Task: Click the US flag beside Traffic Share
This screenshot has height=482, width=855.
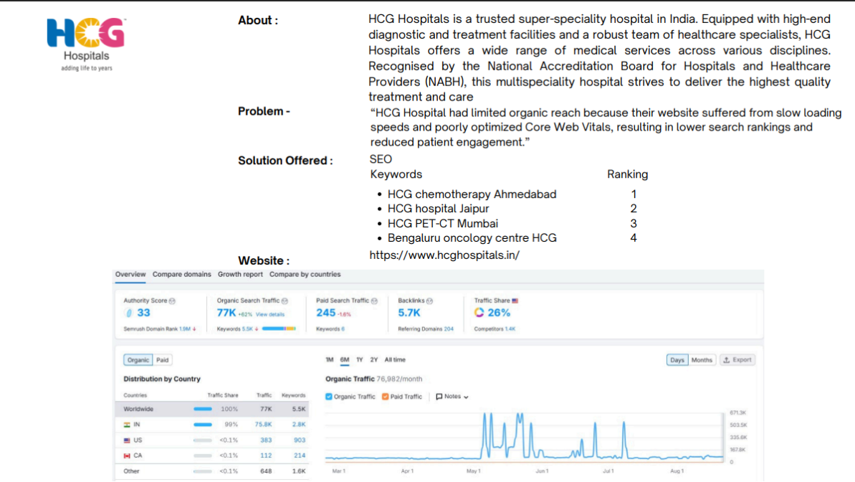Action: coord(515,301)
